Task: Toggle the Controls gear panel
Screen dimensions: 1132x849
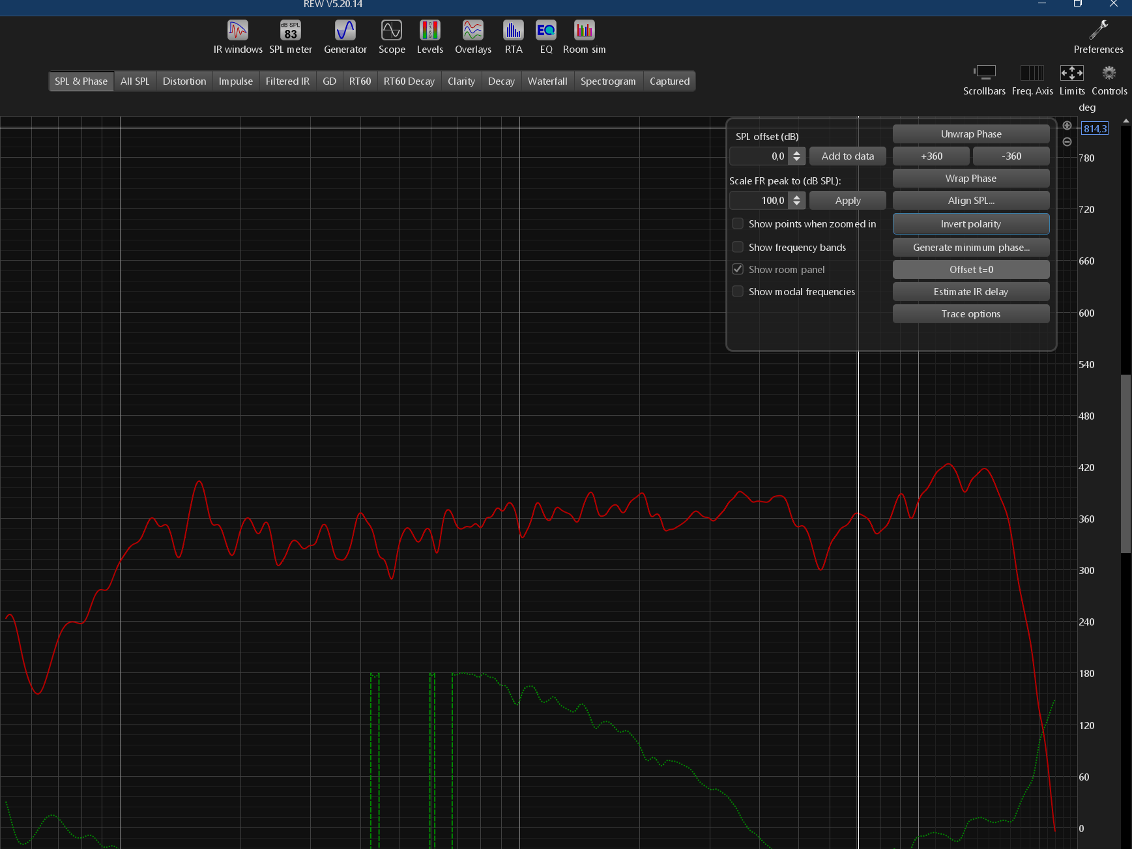Action: [1109, 80]
